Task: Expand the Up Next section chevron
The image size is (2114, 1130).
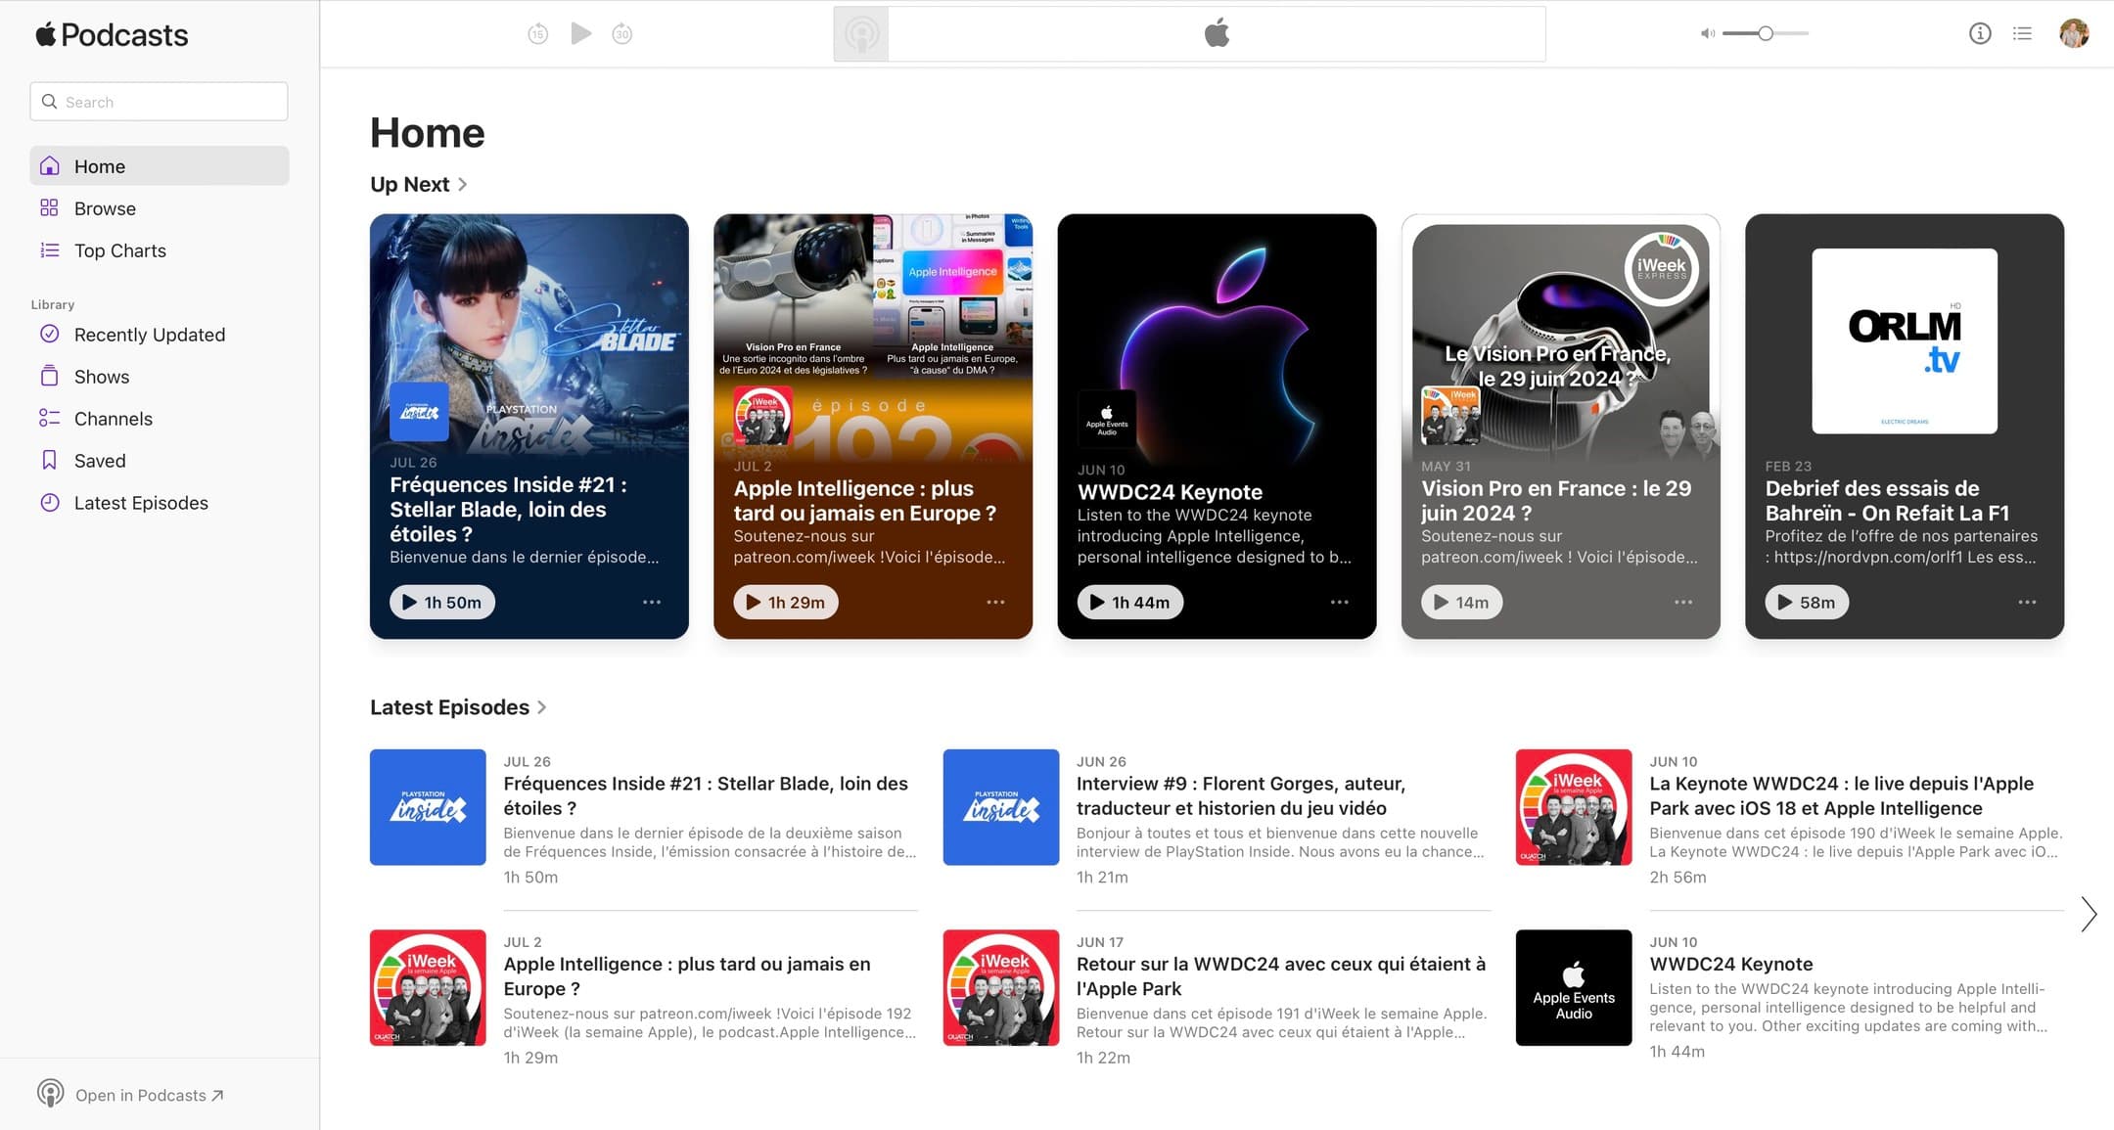Action: click(x=462, y=184)
